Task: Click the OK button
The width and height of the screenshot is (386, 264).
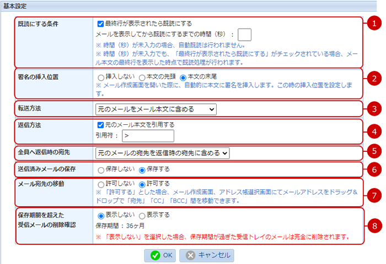Action: [160, 255]
